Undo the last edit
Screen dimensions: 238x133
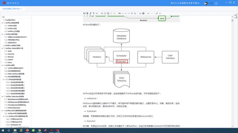click(148, 13)
